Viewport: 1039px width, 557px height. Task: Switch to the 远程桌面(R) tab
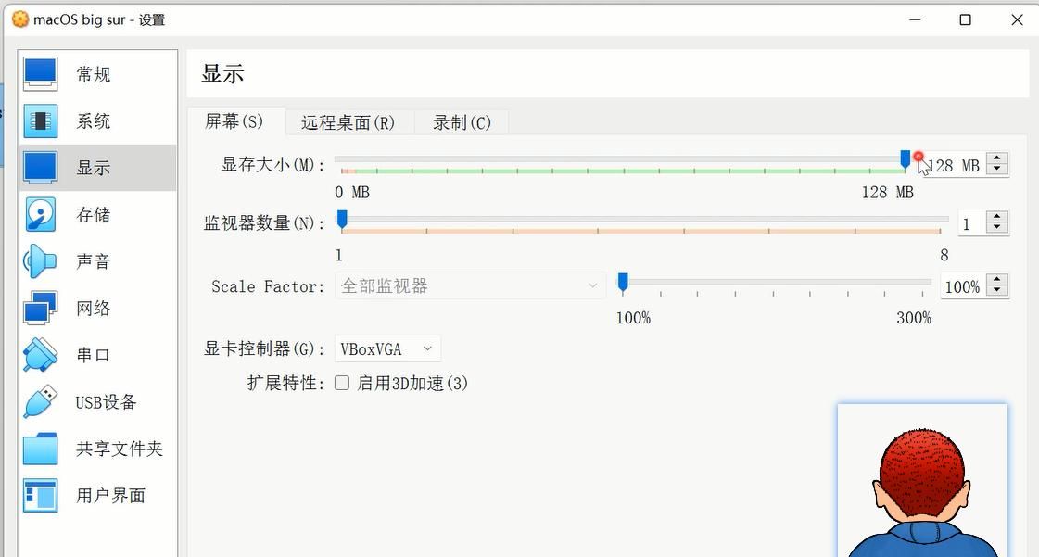coord(348,122)
